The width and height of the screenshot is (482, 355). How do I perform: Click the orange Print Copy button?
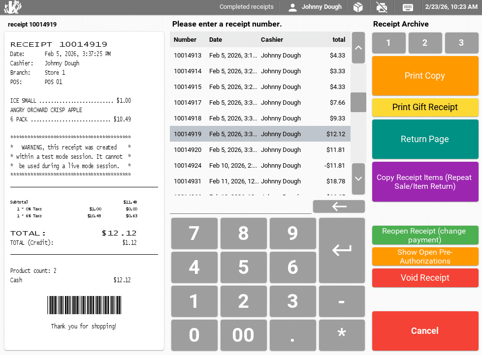(x=425, y=76)
